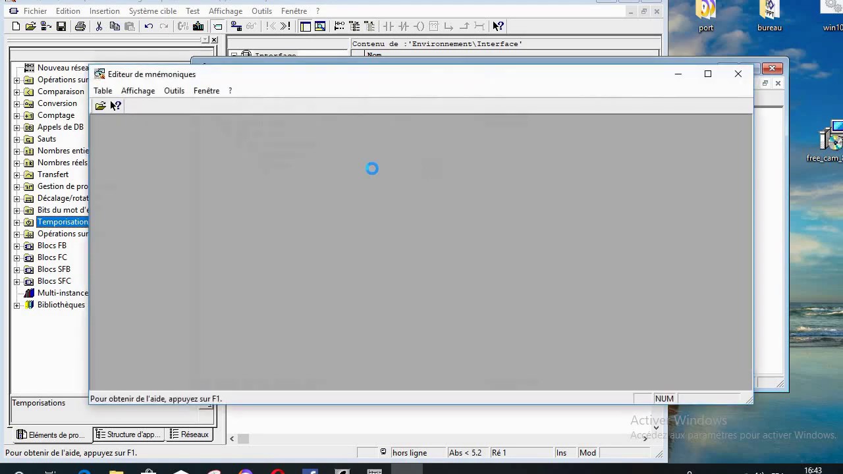Click the close branch icon
Image resolution: width=843 pixels, height=474 pixels.
[x=464, y=26]
